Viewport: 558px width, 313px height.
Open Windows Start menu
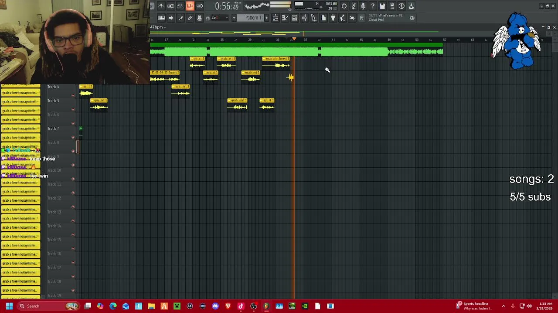(x=9, y=306)
